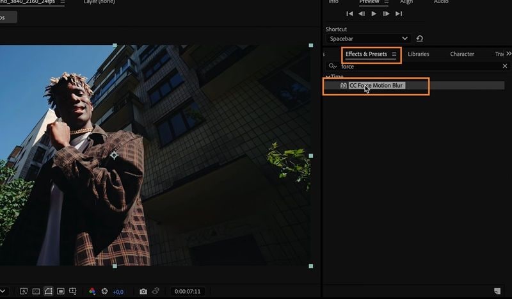This screenshot has height=299, width=512.
Task: Open search options magnifier dropdown
Action: pos(332,67)
